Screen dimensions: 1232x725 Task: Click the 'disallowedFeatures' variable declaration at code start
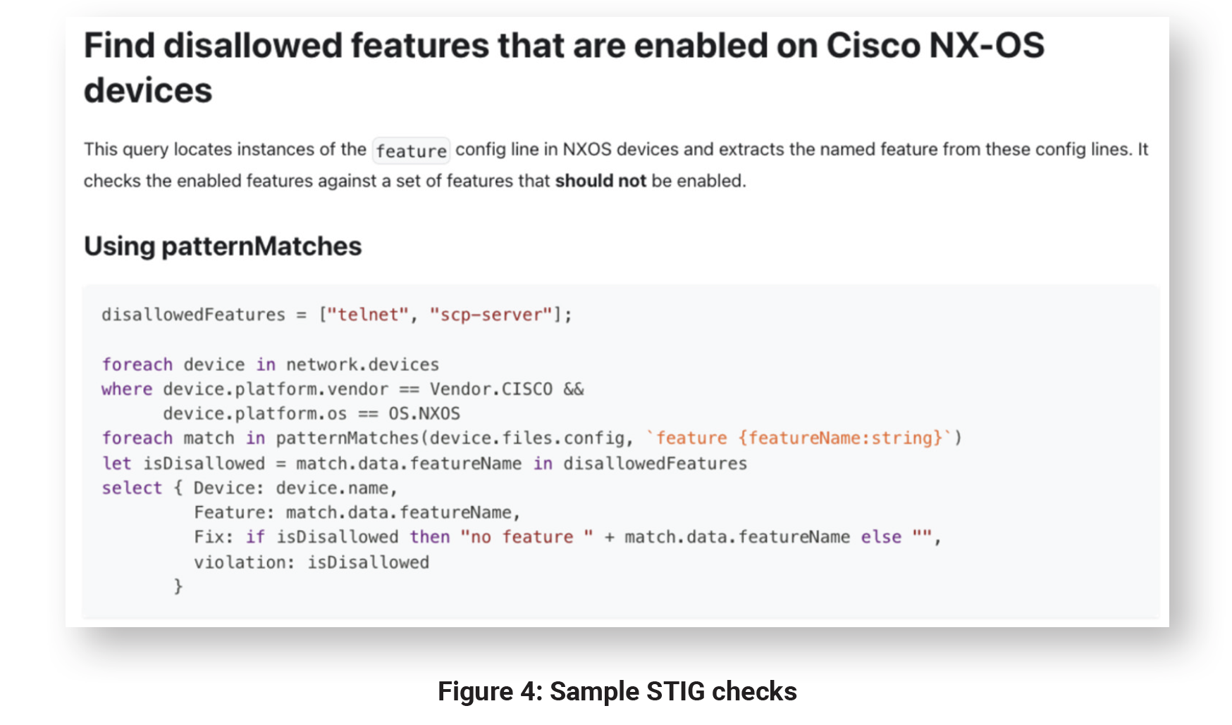[193, 315]
